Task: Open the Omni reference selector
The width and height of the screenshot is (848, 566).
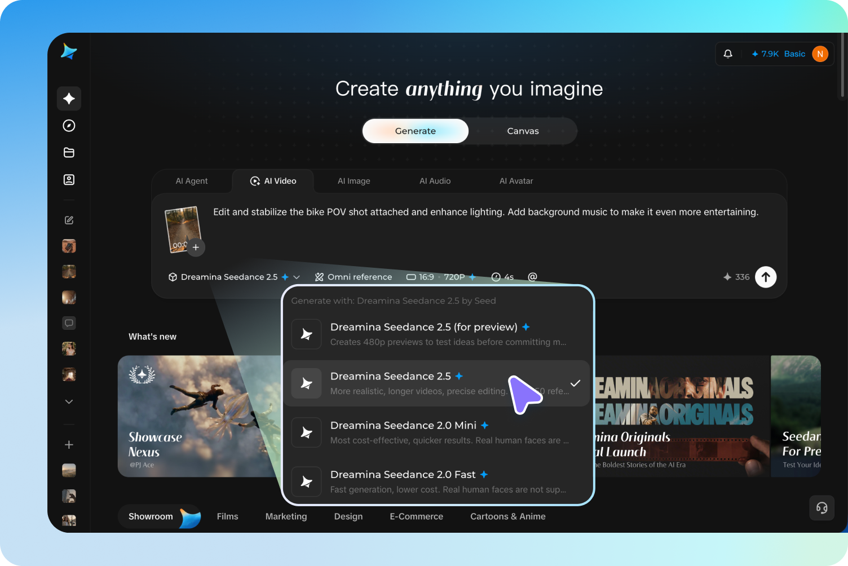Action: (354, 277)
